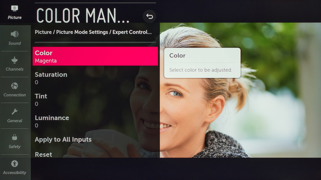
Task: Select the Safety padlock icon
Action: [x=14, y=137]
